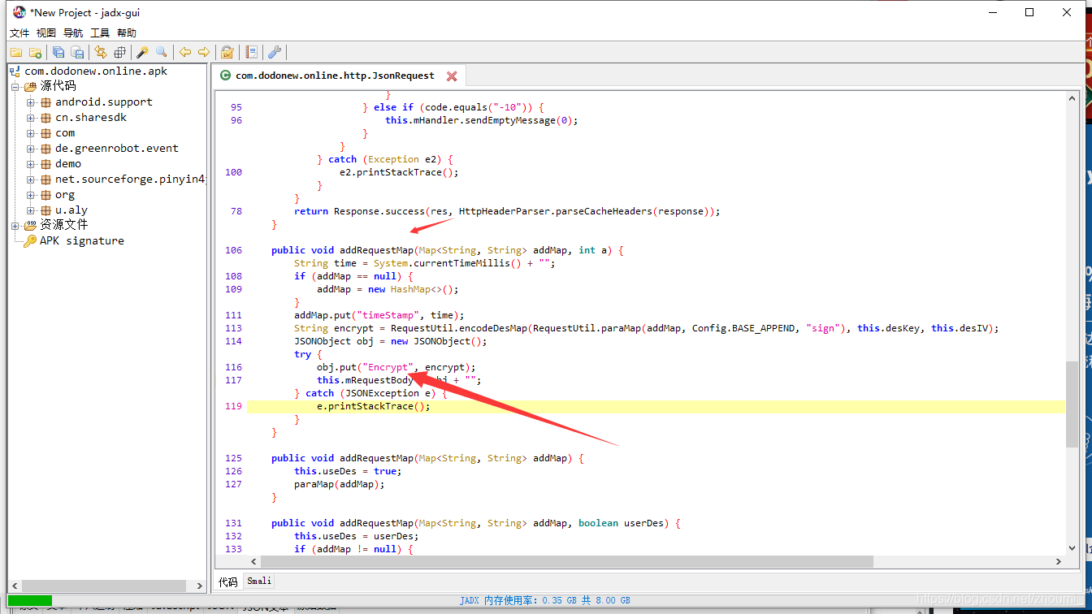
Task: Click the Add files folder-plus icon
Action: tap(35, 52)
